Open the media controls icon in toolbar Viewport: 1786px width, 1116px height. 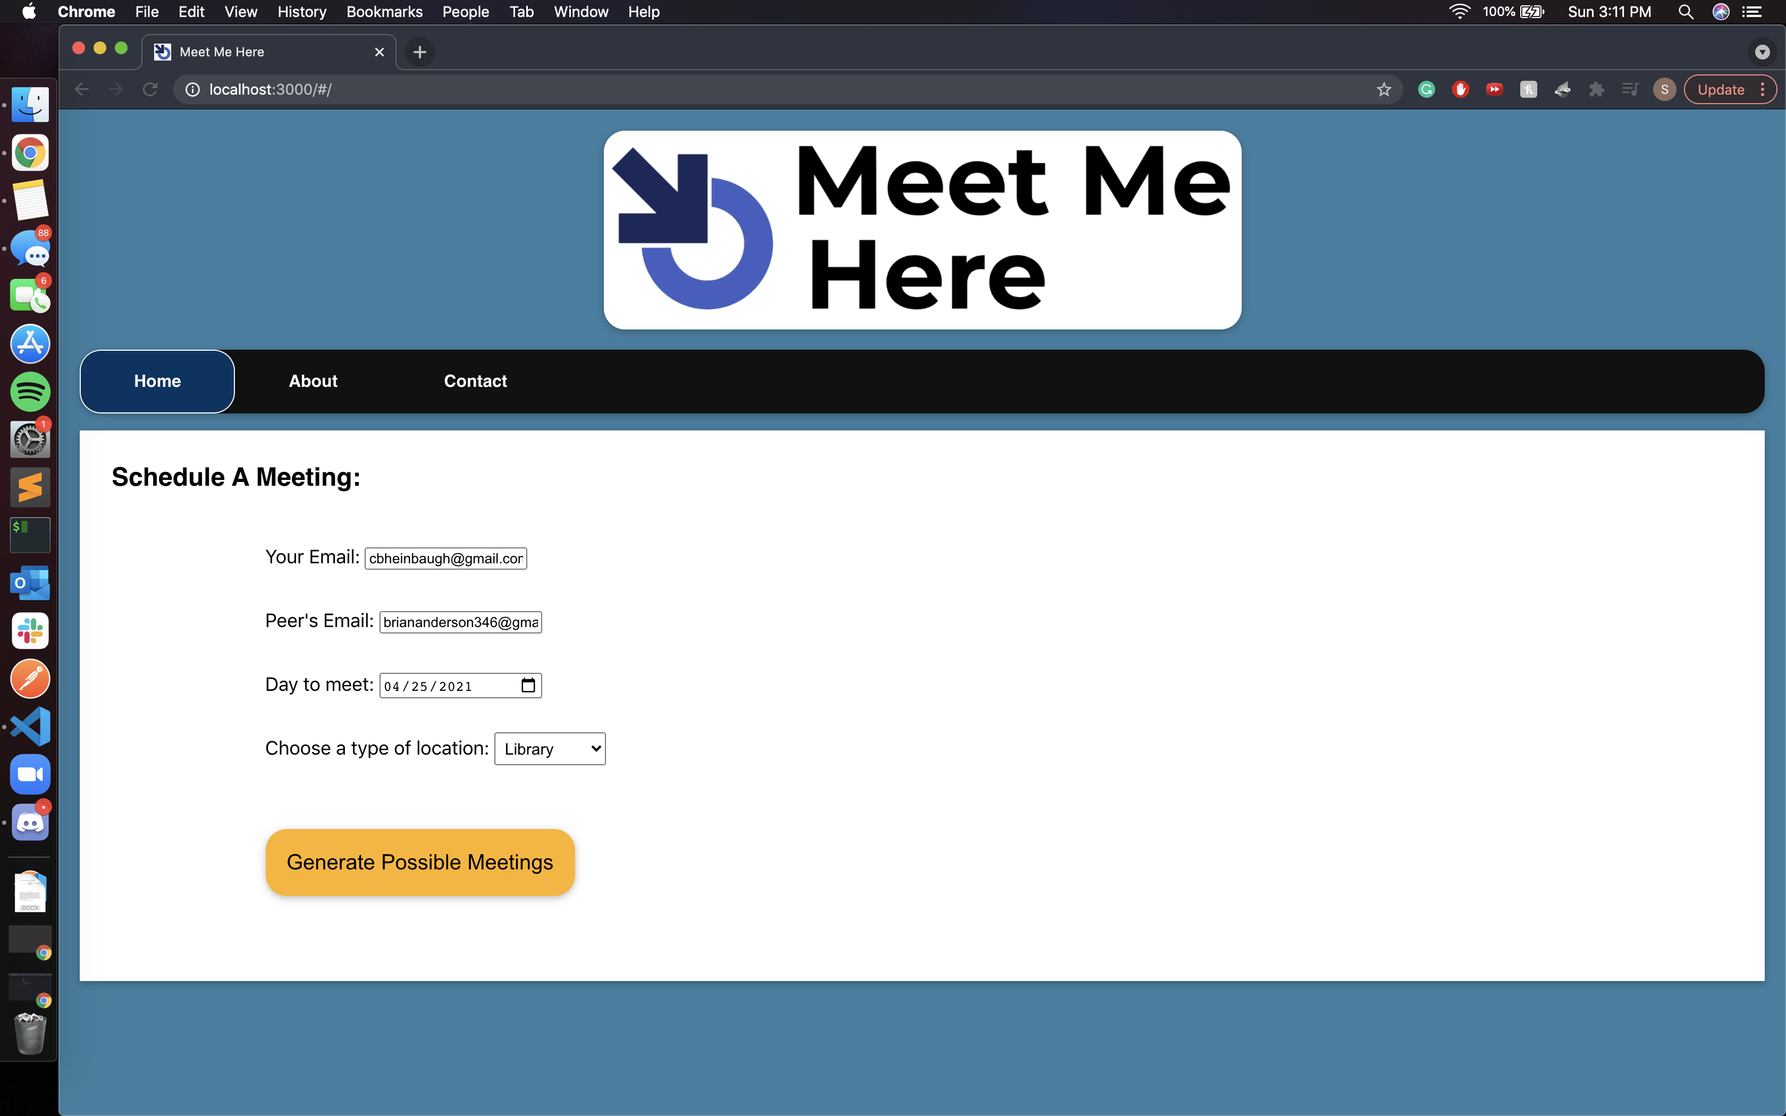(x=1630, y=89)
